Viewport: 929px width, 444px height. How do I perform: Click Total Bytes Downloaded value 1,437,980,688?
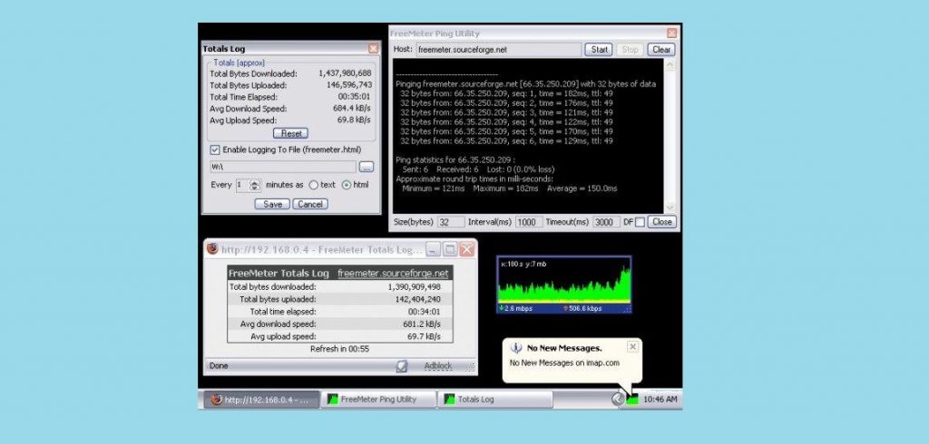tap(345, 74)
